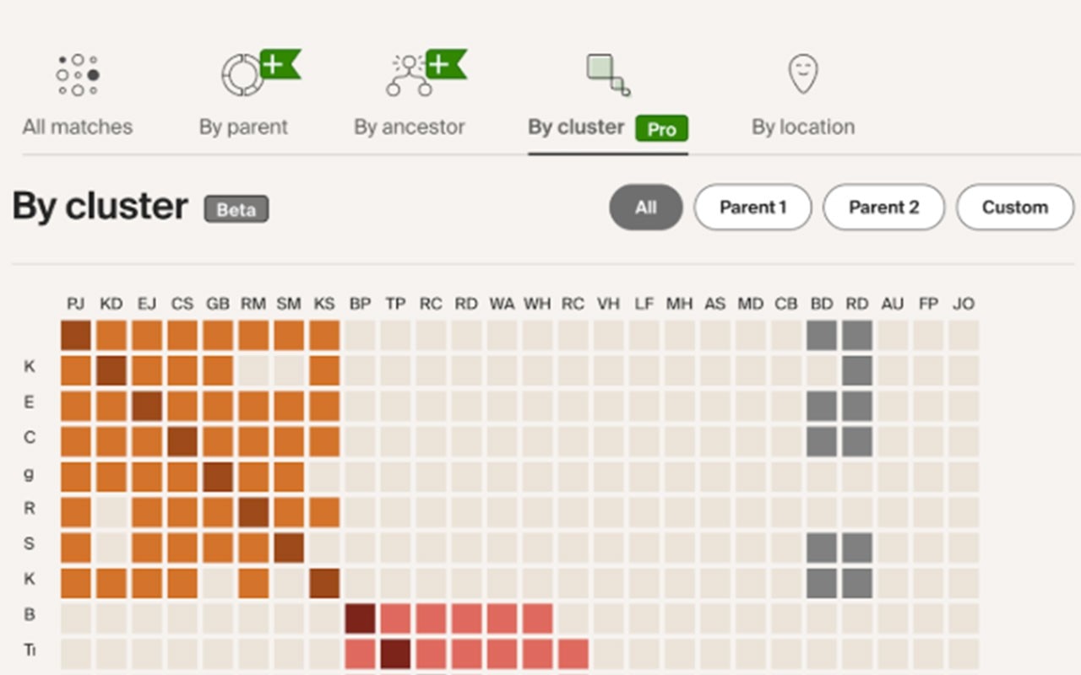
Task: Click the green plus badge on By parent
Action: [278, 64]
